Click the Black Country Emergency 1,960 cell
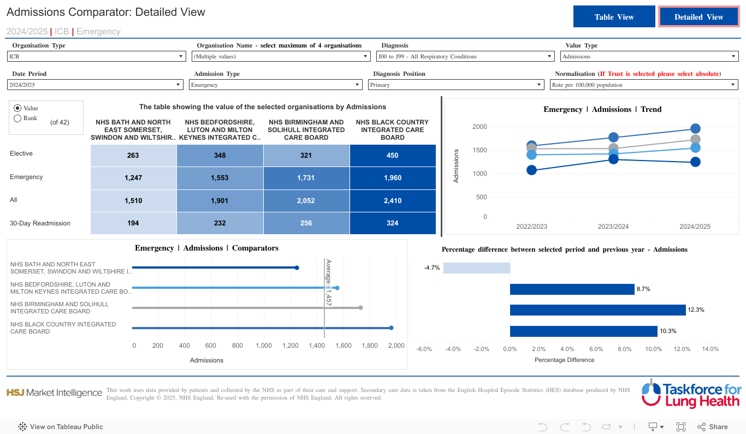The height and width of the screenshot is (434, 746). (392, 178)
